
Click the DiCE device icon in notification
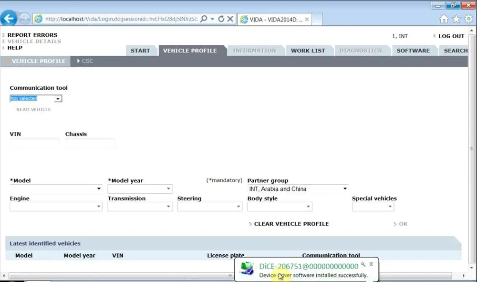(247, 268)
